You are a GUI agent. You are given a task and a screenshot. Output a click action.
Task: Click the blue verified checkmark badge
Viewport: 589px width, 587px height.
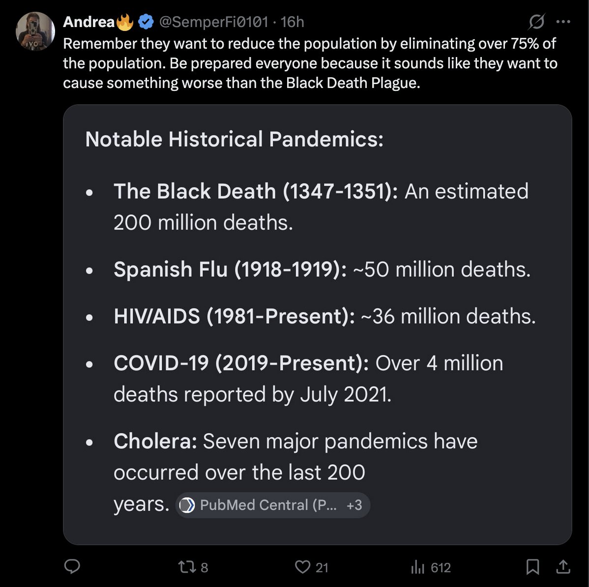pos(146,22)
